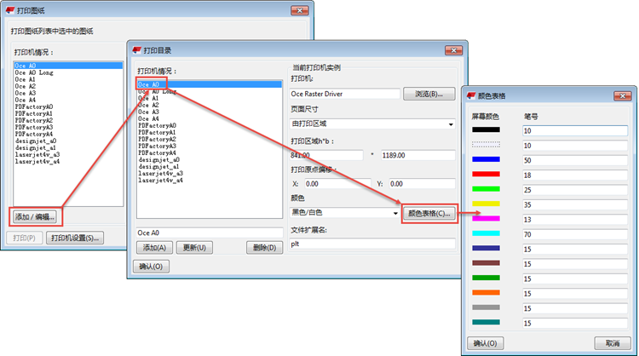Click pen number field showing 13
Viewport: 639px width, 356px height.
click(575, 220)
